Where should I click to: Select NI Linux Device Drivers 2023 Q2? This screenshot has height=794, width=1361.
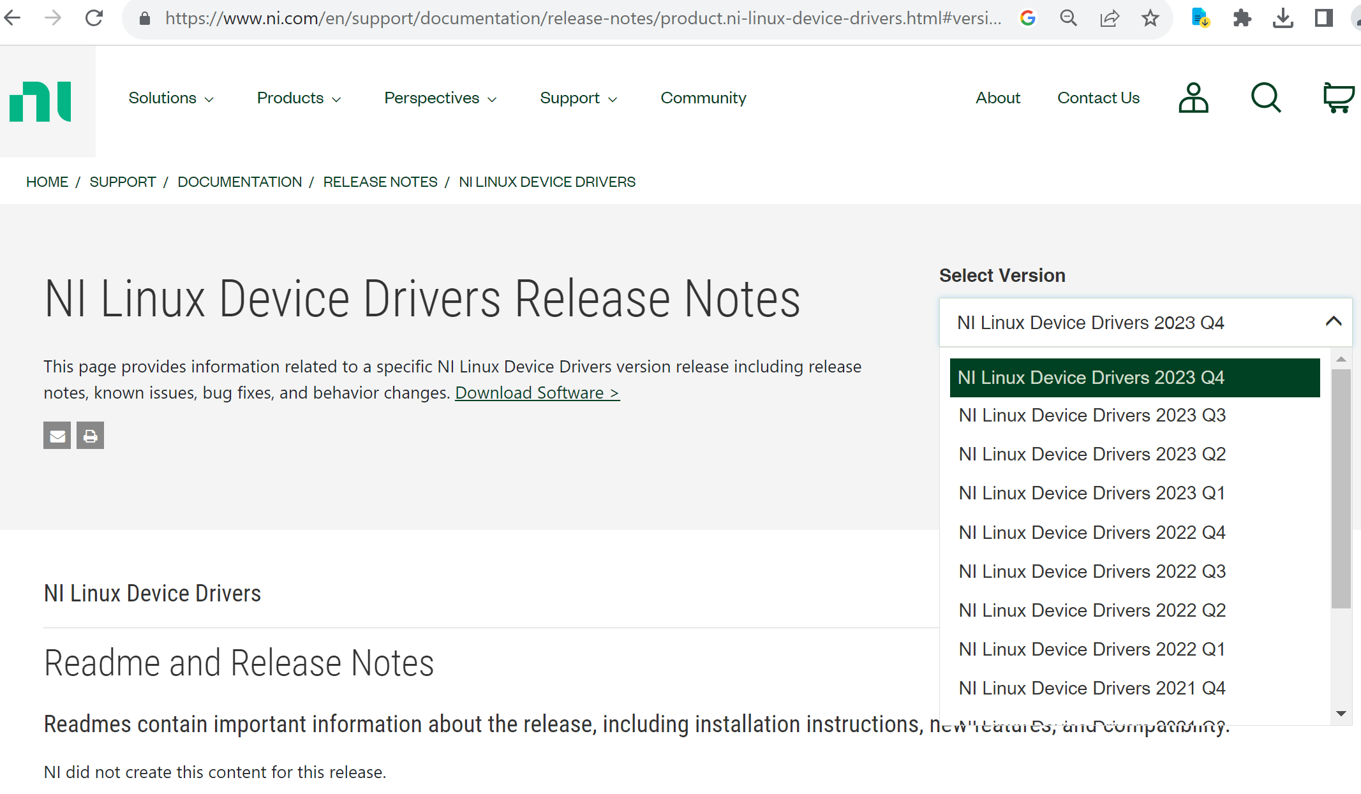[1134, 454]
